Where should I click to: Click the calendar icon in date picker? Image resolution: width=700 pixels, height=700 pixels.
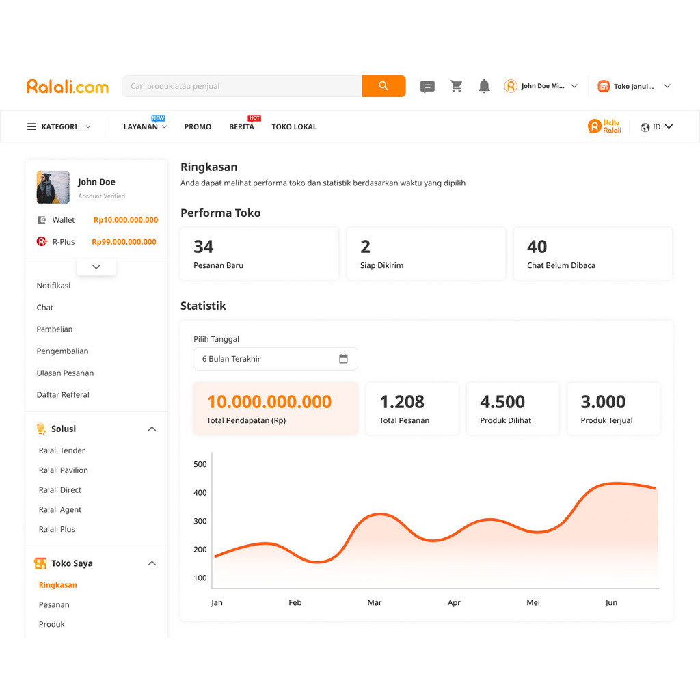coord(343,359)
